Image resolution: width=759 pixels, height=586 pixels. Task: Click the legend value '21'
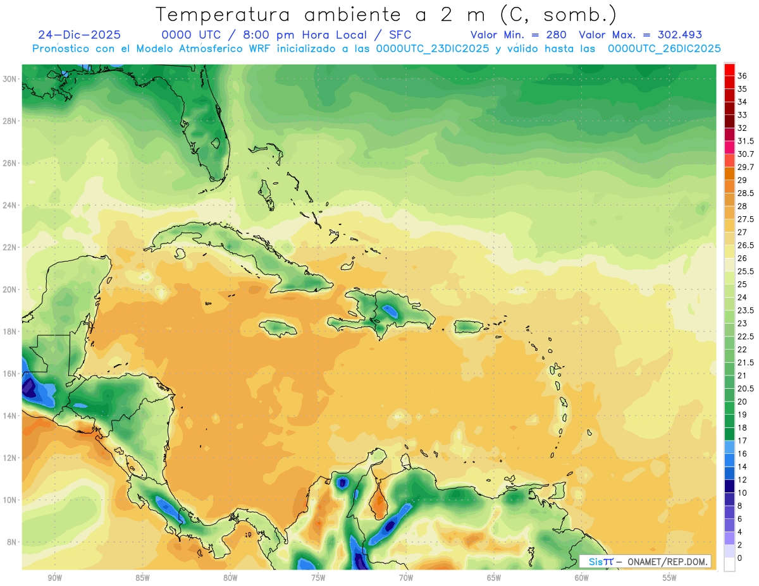tap(743, 376)
